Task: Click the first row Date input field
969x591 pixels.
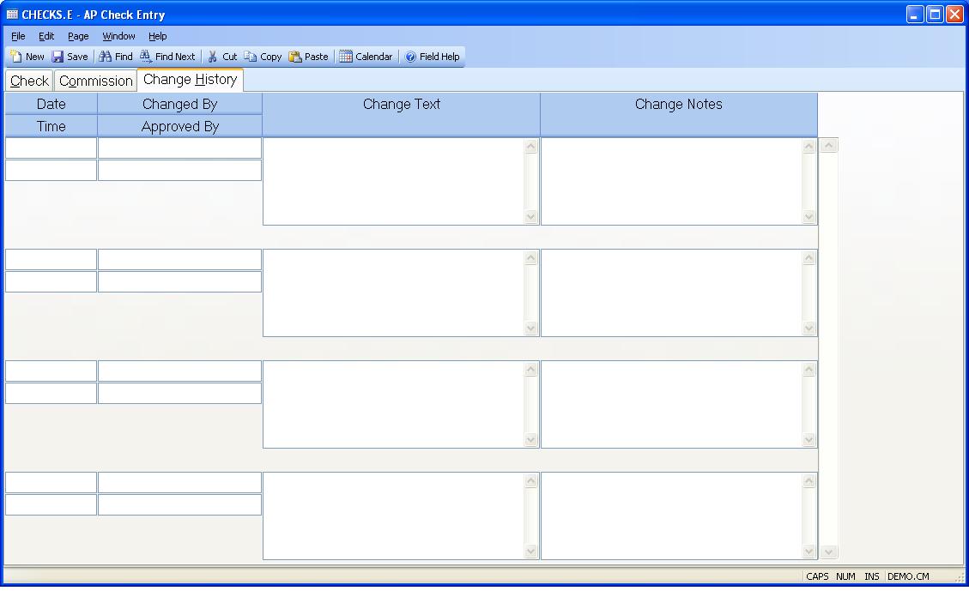Action: pos(51,148)
